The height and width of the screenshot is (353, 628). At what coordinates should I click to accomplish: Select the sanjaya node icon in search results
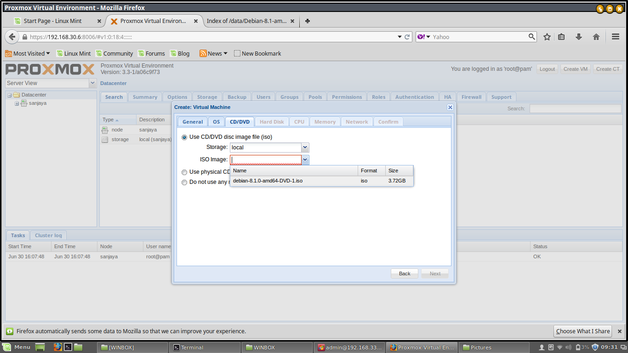(105, 130)
